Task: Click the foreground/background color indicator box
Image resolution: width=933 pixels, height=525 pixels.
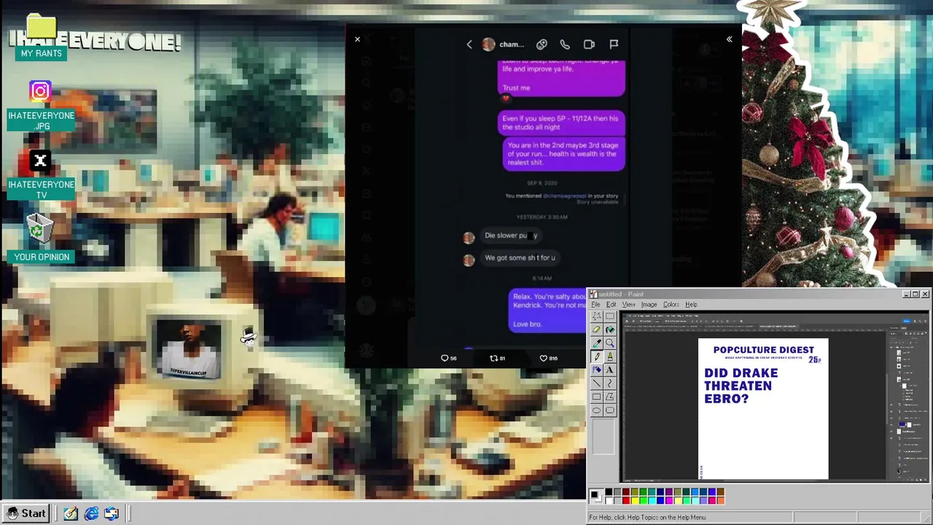Action: 596,496
